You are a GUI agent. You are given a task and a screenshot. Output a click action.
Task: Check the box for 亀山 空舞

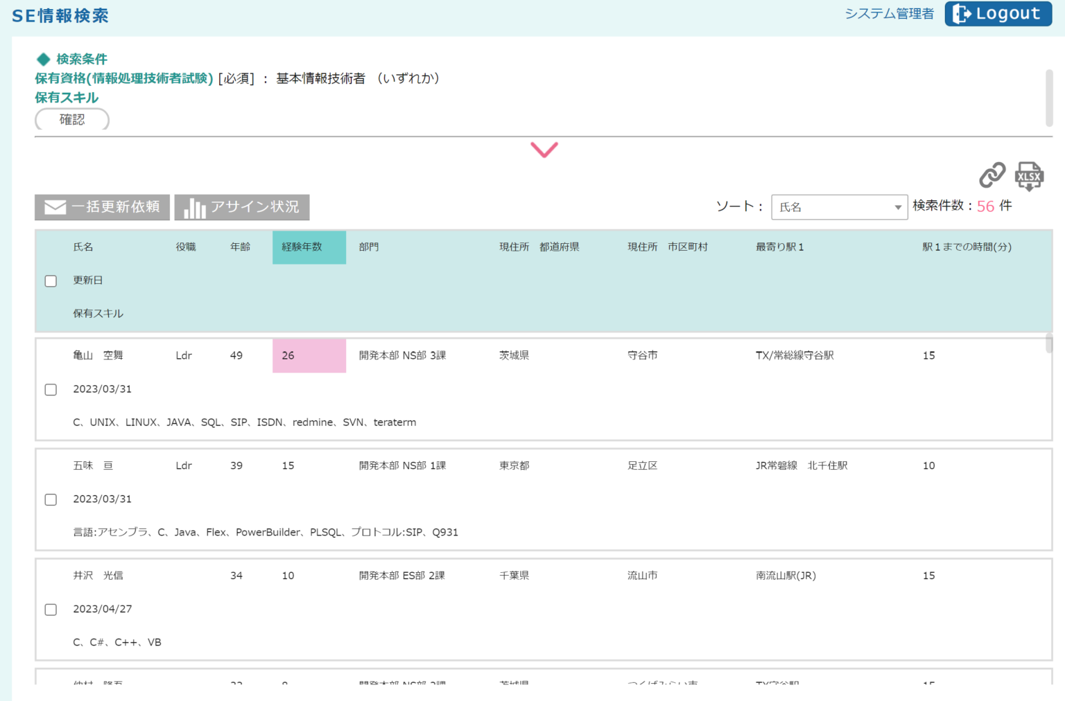coord(51,390)
